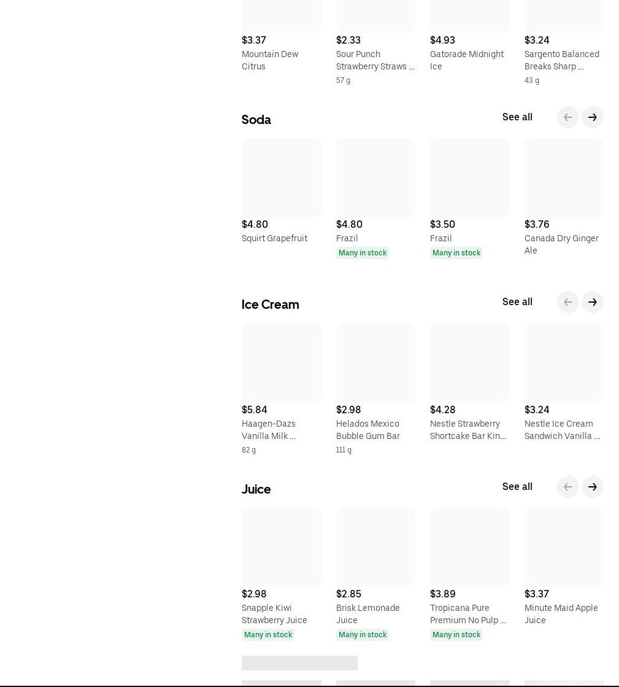
Task: Click Snapple Kiwi Strawberry Juice name
Action: click(274, 614)
